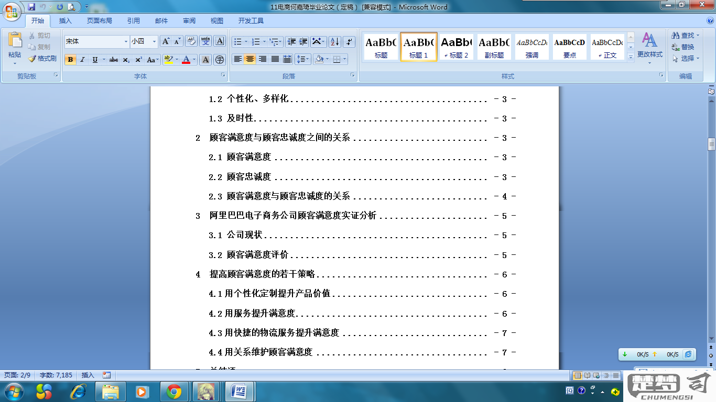Expand bullet list style dropdown arrow

tap(246, 41)
